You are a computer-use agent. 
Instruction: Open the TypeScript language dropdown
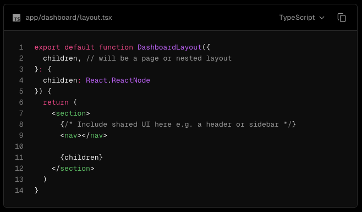[x=301, y=18]
